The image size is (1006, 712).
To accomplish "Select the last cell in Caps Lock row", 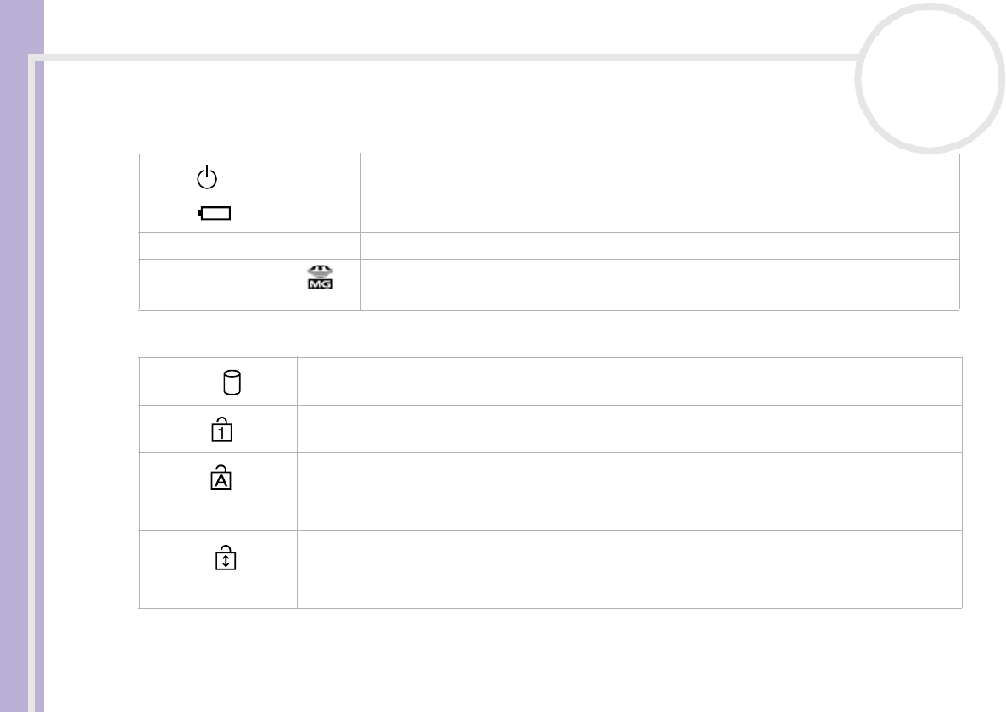I will pos(798,492).
